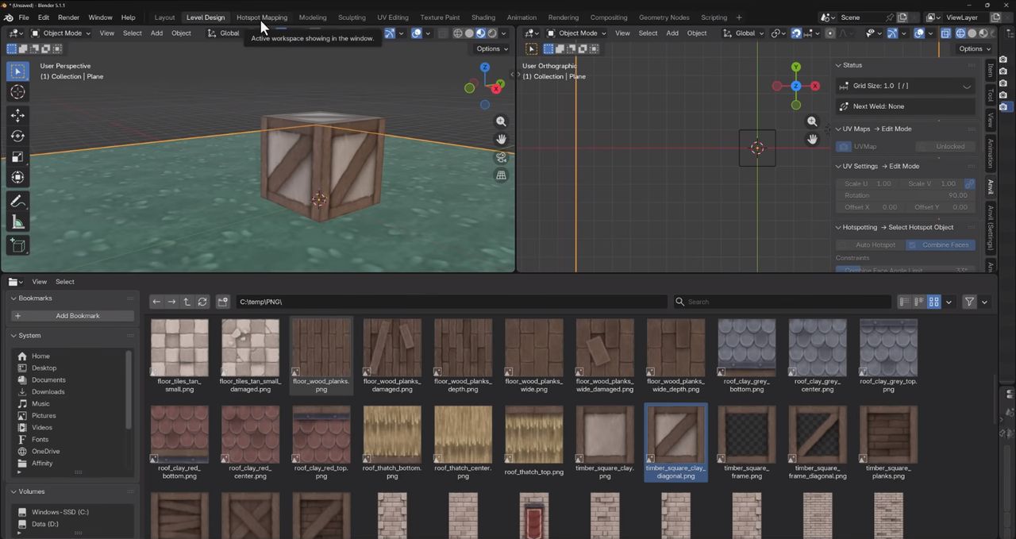Switch to the Hotspot Mapping workspace tab
1016x539 pixels.
pyautogui.click(x=262, y=17)
